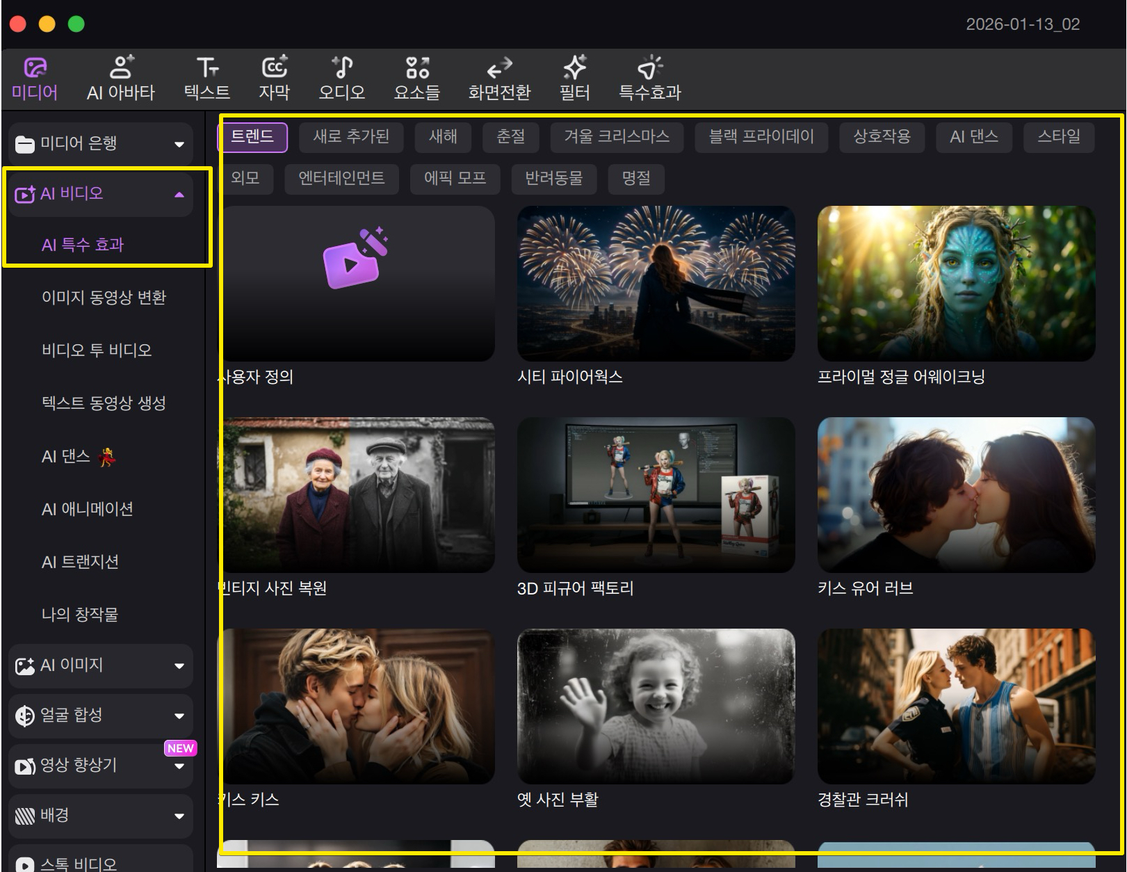The image size is (1127, 872).
Task: Click the 미디어 은행 folder icon
Action: coord(25,144)
